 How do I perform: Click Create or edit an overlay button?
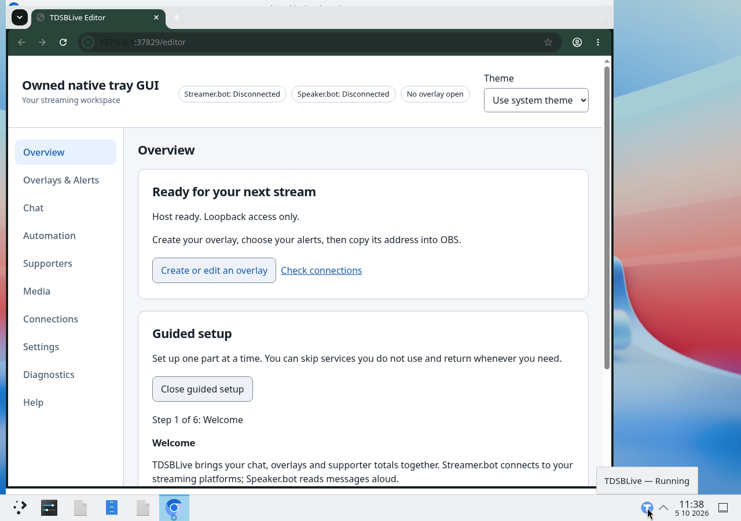coord(214,270)
